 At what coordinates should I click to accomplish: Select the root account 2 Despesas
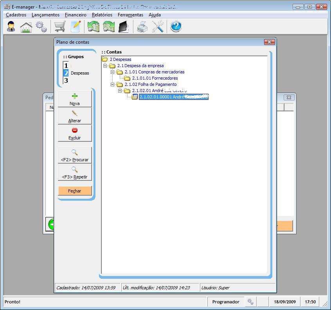pyautogui.click(x=121, y=59)
